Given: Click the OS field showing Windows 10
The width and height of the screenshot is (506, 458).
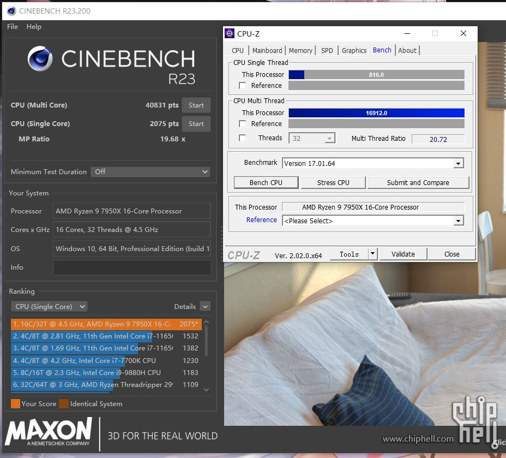Looking at the screenshot, I should tap(132, 249).
